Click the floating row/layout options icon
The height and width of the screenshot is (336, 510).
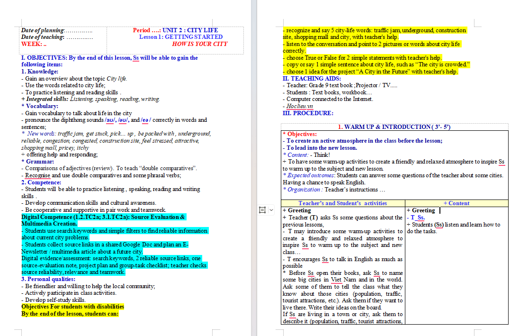[x=262, y=210]
